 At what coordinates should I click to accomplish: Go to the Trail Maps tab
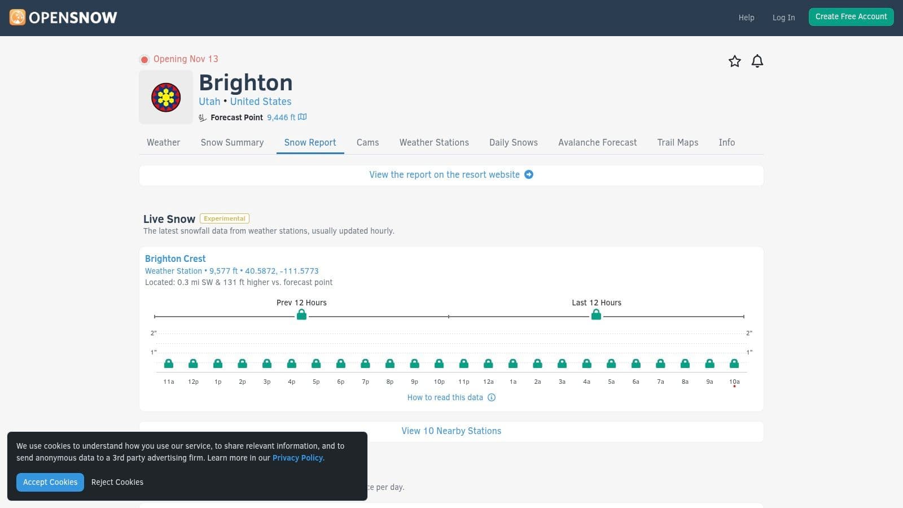677,143
